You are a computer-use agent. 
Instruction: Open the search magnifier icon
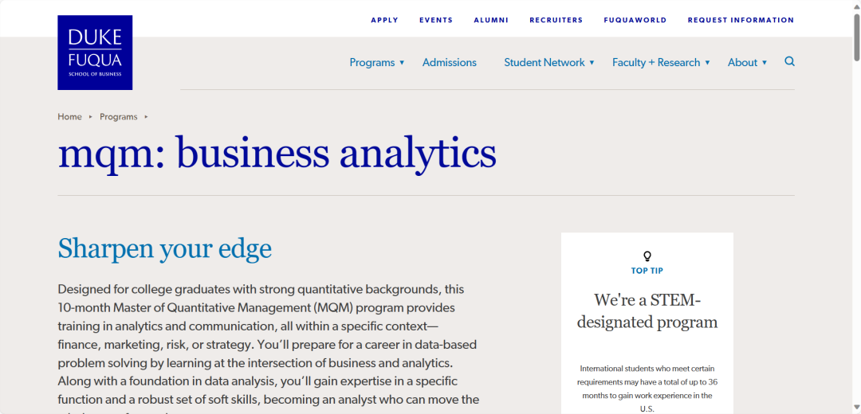tap(789, 61)
